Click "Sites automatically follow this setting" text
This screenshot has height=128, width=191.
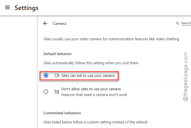click(x=91, y=63)
